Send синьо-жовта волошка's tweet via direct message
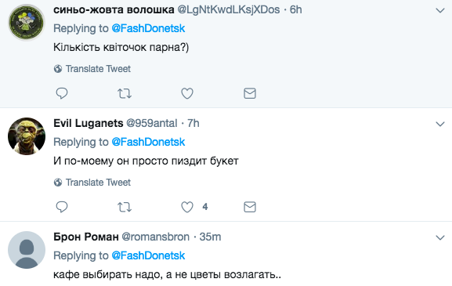Screen dimensions: 452x286 tap(250, 93)
